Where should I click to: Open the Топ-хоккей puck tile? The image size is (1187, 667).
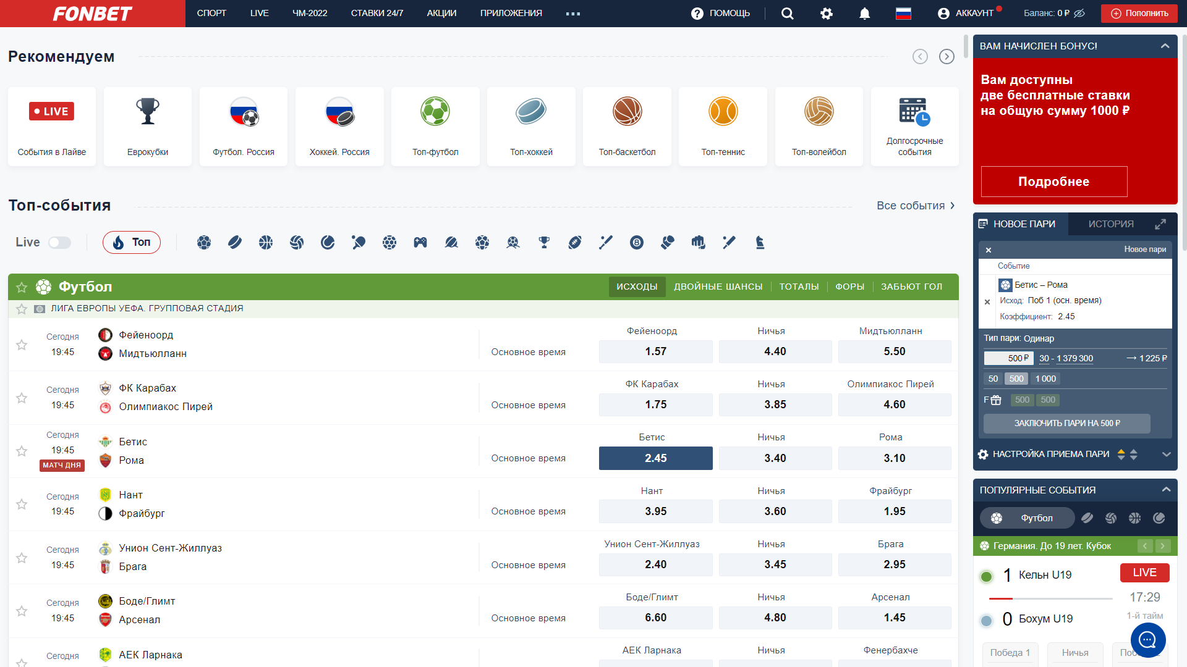(531, 127)
